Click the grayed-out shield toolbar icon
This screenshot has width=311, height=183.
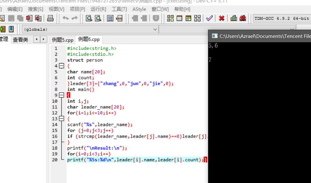[x=156, y=18]
